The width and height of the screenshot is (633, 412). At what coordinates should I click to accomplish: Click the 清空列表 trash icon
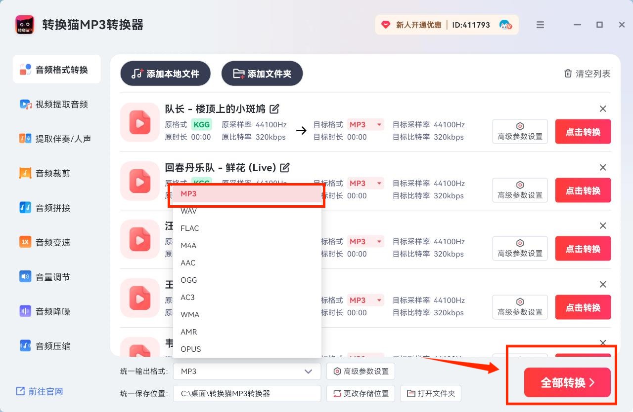(568, 74)
